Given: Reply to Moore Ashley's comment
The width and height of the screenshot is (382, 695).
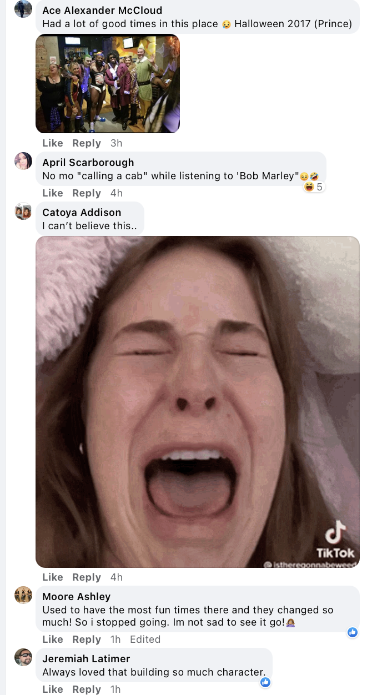Looking at the screenshot, I should click(87, 639).
